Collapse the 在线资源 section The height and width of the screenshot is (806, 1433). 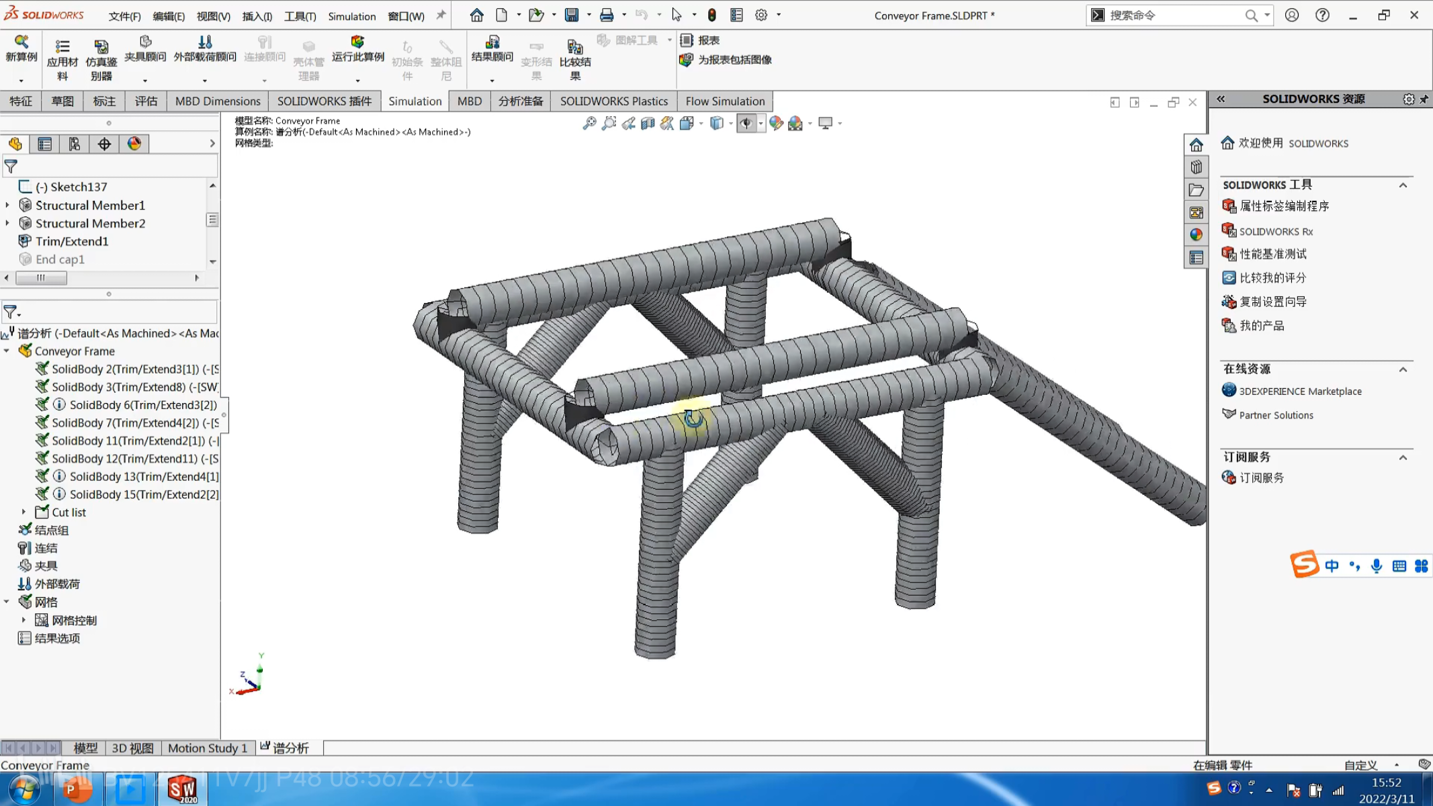point(1403,369)
